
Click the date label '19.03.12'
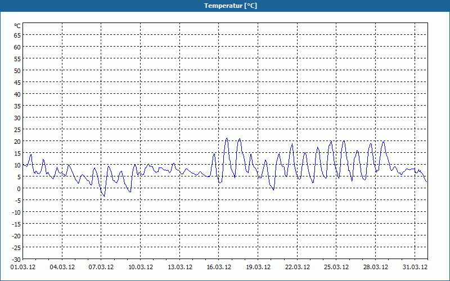[258, 268]
